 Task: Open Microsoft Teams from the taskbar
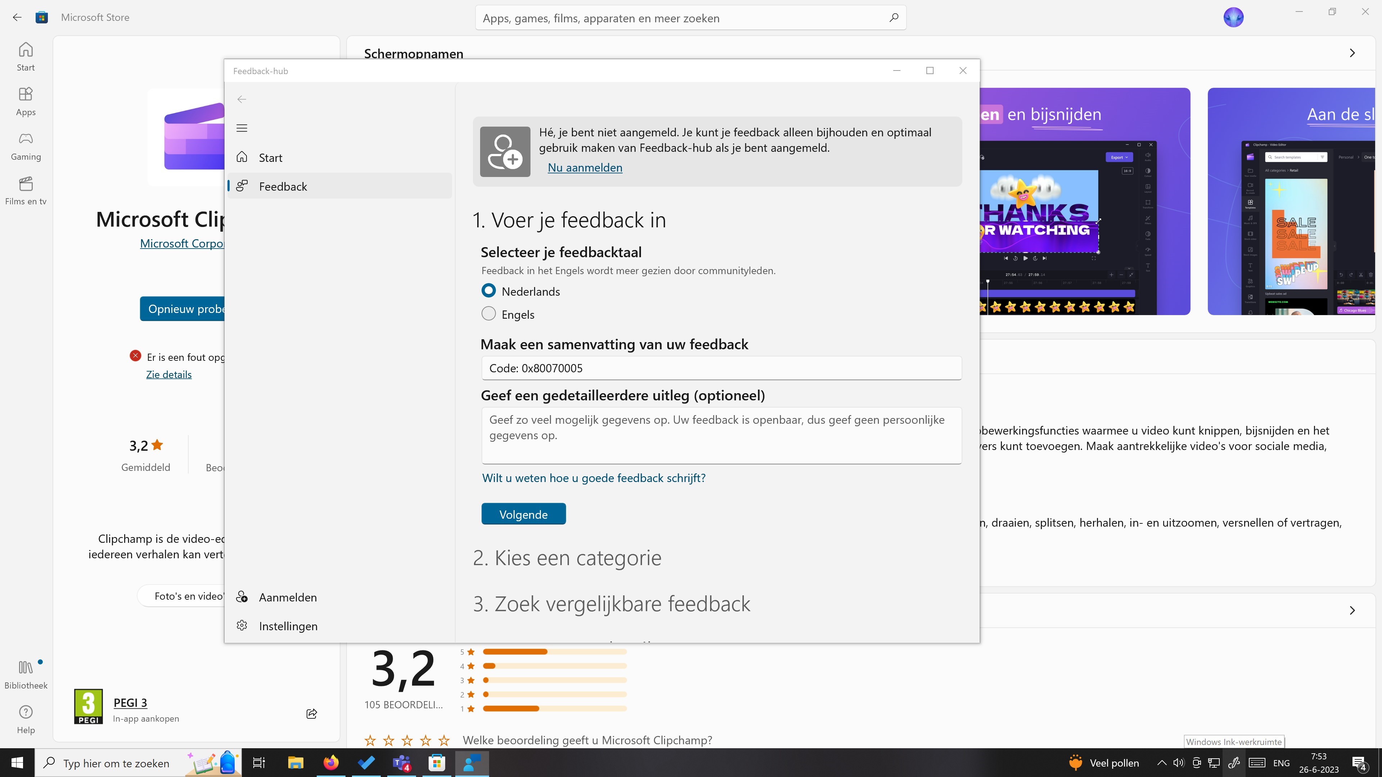402,763
